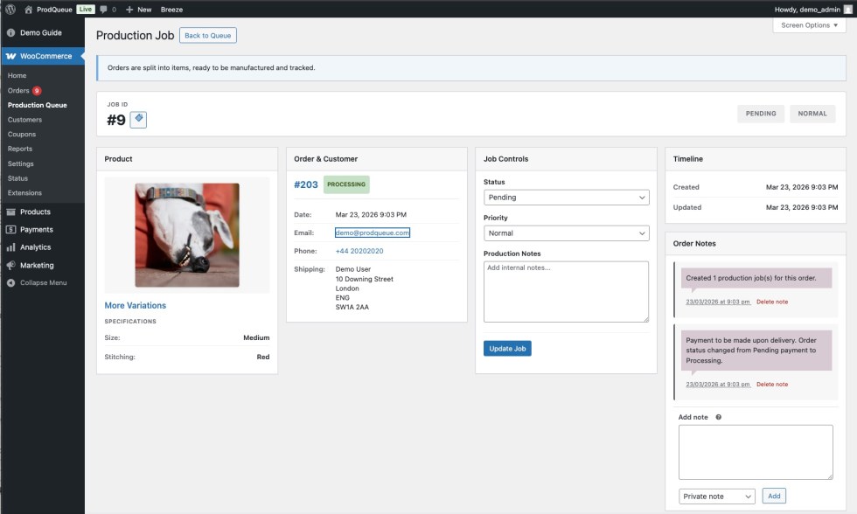This screenshot has width=857, height=514.
Task: Open the Private note type dropdown
Action: pos(716,497)
